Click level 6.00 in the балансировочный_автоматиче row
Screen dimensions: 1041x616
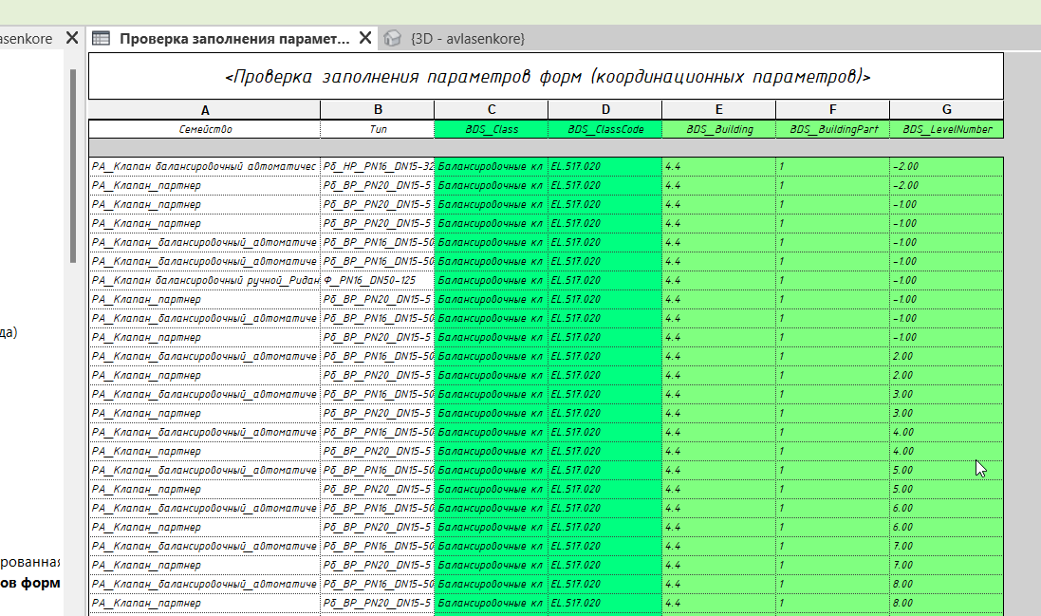(947, 509)
